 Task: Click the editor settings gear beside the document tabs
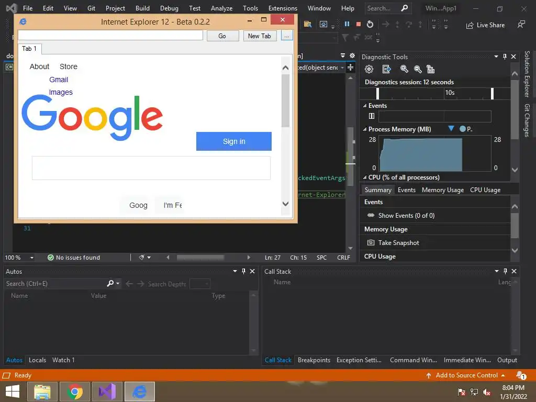point(352,55)
